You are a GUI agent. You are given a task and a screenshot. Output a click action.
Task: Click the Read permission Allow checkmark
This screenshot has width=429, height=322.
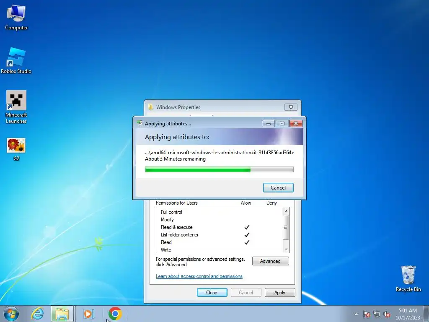click(247, 242)
